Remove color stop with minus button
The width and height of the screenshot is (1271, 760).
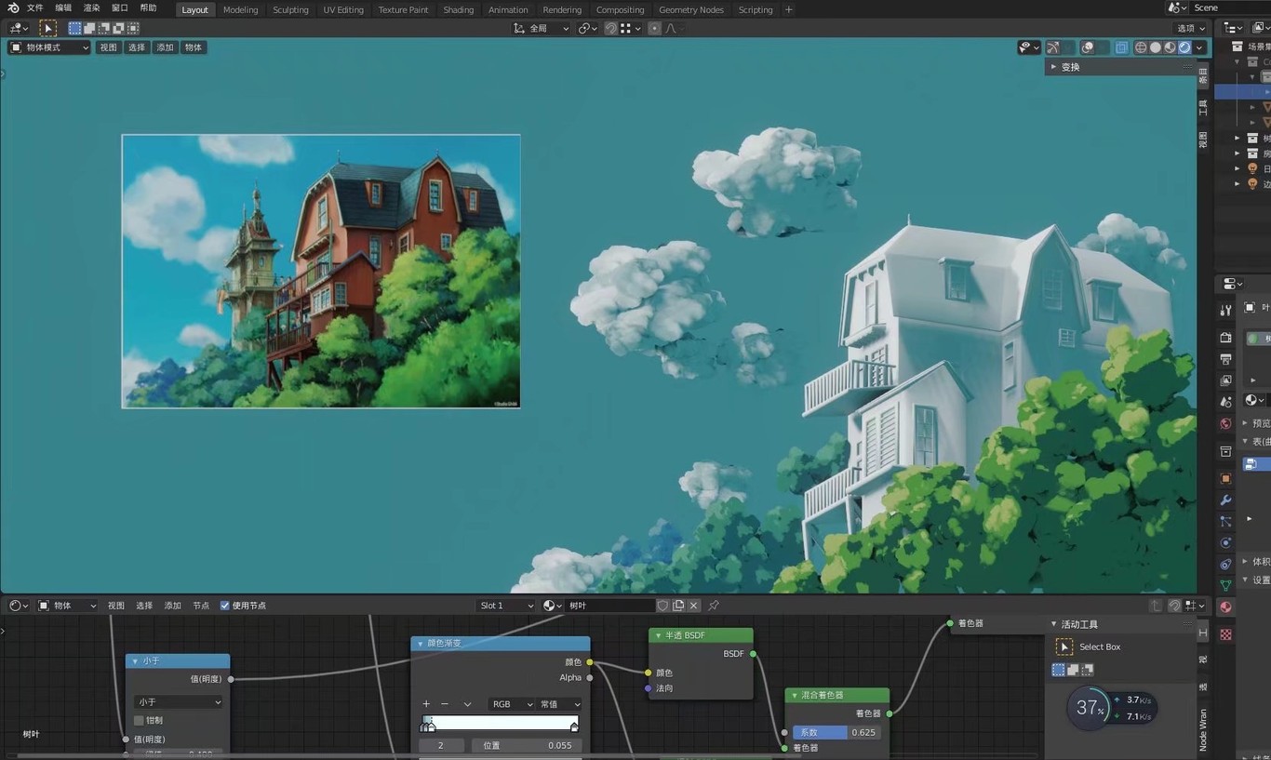pyautogui.click(x=445, y=704)
